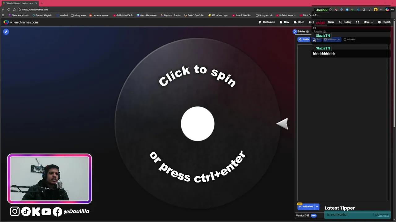Click the Add wheel button
396x222 pixels.
[306, 207]
